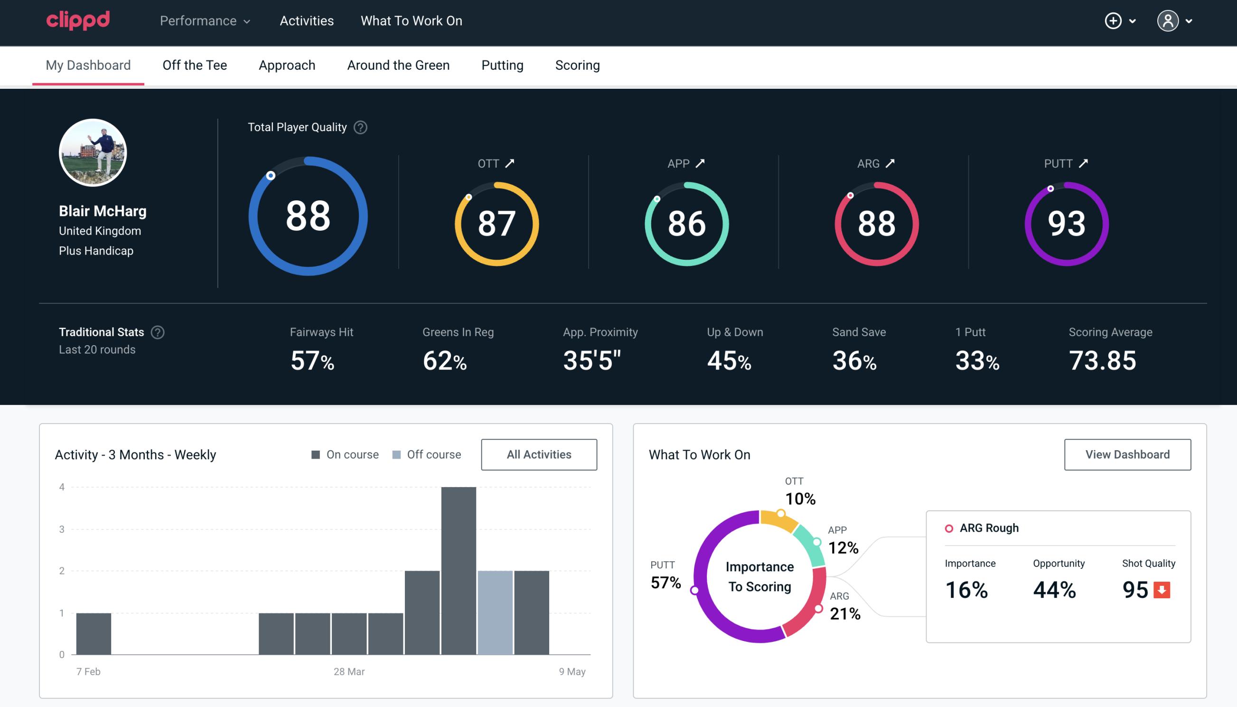Click the user account profile icon
The image size is (1237, 707).
point(1168,21)
